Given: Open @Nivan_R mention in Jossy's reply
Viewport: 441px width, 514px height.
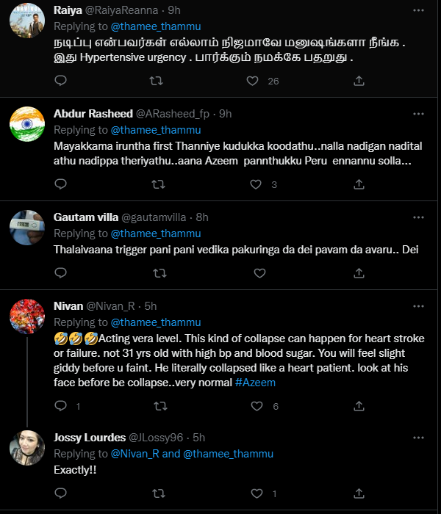Looking at the screenshot, I should [135, 453].
